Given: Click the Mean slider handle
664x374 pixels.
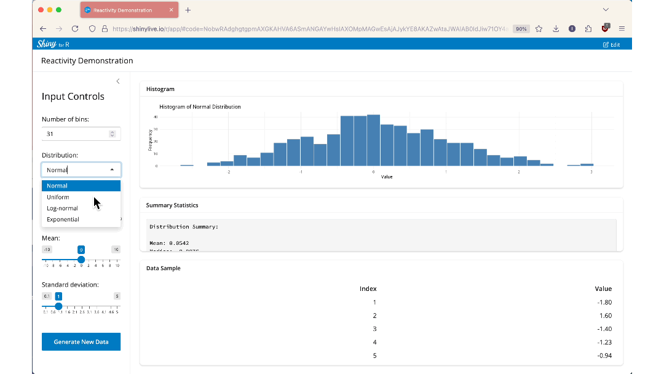Looking at the screenshot, I should [x=81, y=260].
